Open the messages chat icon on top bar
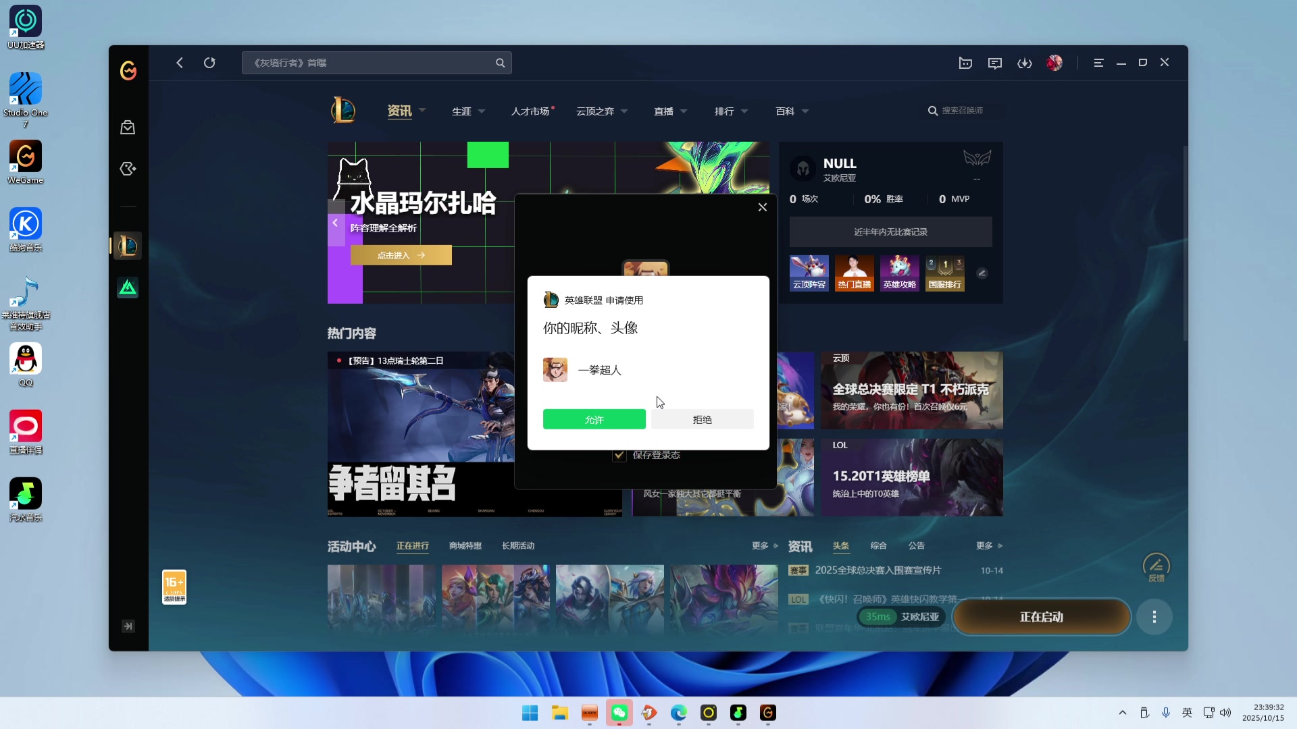Image resolution: width=1297 pixels, height=729 pixels. point(994,62)
